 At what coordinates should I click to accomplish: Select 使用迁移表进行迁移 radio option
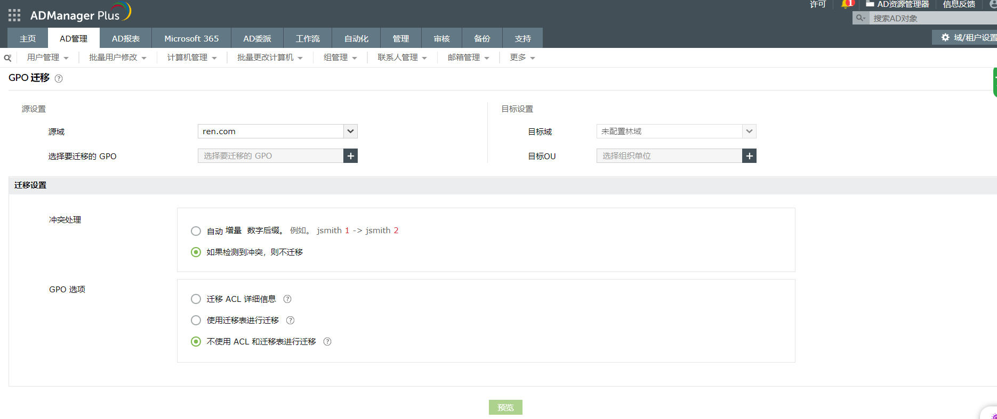tap(196, 321)
